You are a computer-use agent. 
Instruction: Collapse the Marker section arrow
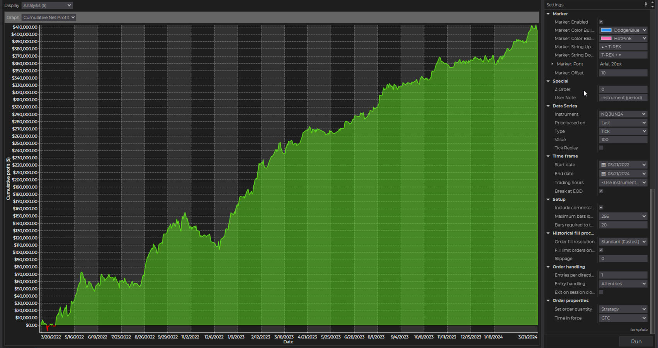[x=548, y=14]
